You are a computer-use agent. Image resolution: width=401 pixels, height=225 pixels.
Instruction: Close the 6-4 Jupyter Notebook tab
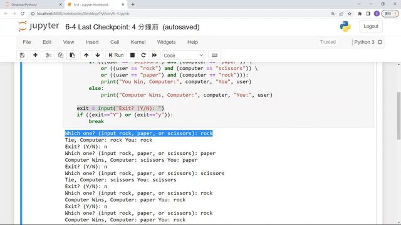[x=123, y=4]
